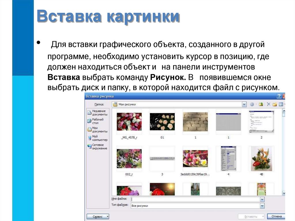
Task: Expand the Имя файла dropdown arrow
Action: [262, 199]
